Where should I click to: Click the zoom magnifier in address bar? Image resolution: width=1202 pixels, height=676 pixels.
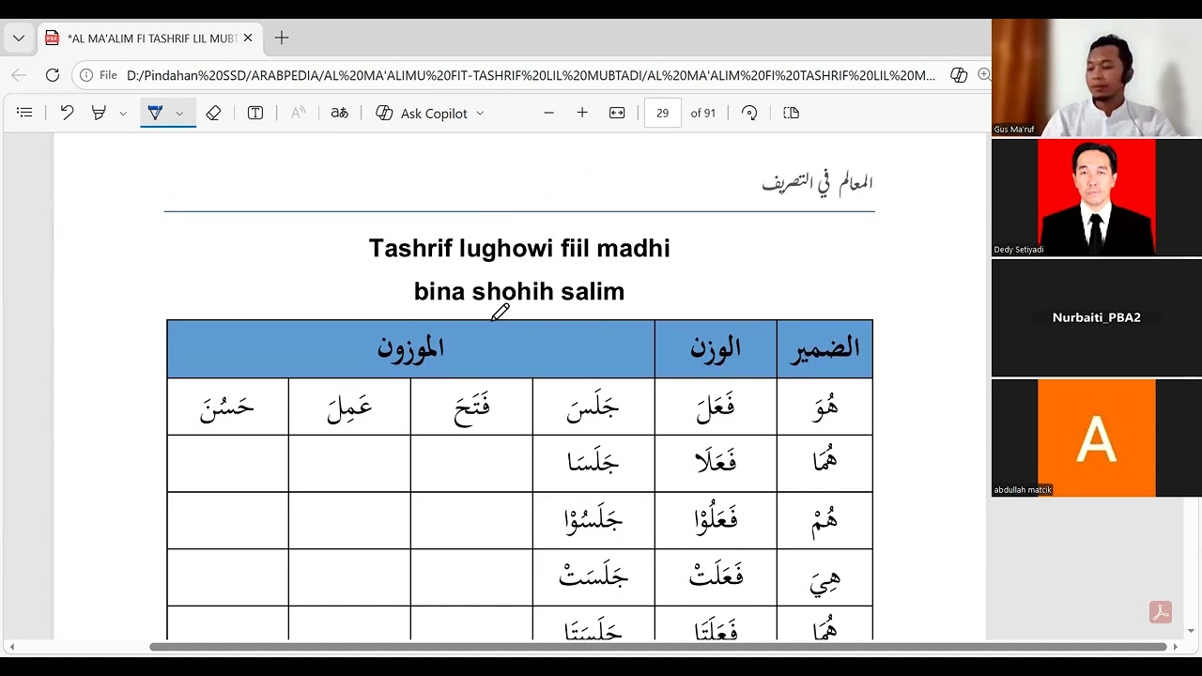pyautogui.click(x=984, y=75)
